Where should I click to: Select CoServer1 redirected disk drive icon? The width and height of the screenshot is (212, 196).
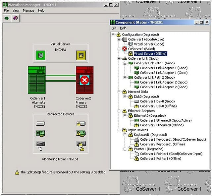pos(40,123)
